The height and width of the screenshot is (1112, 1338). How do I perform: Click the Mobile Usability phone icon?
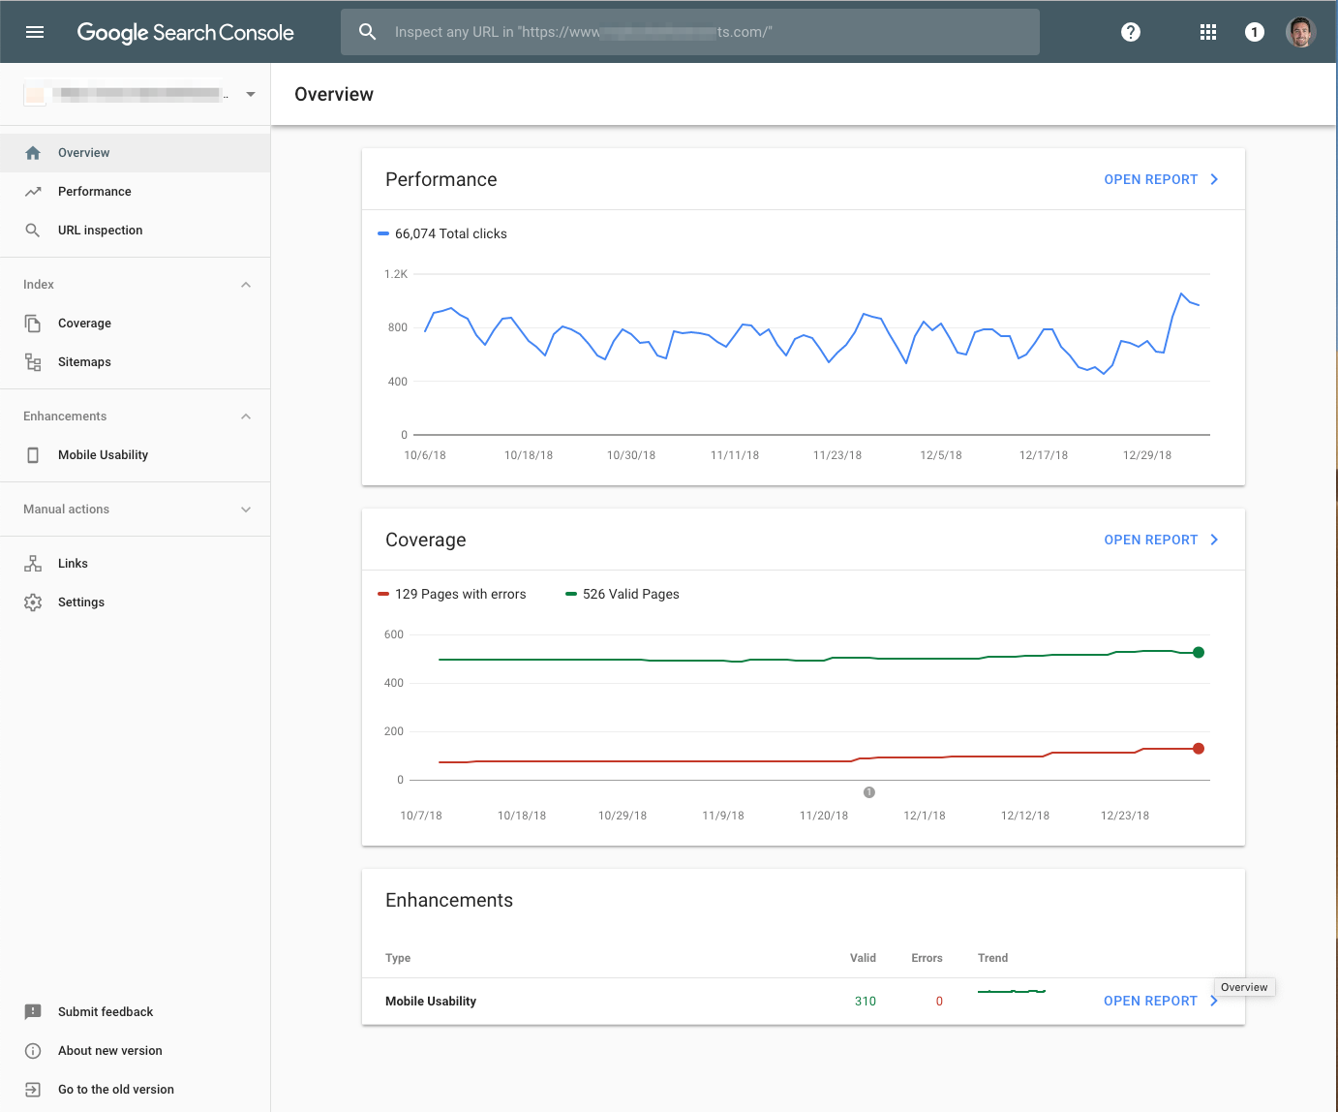pos(33,455)
